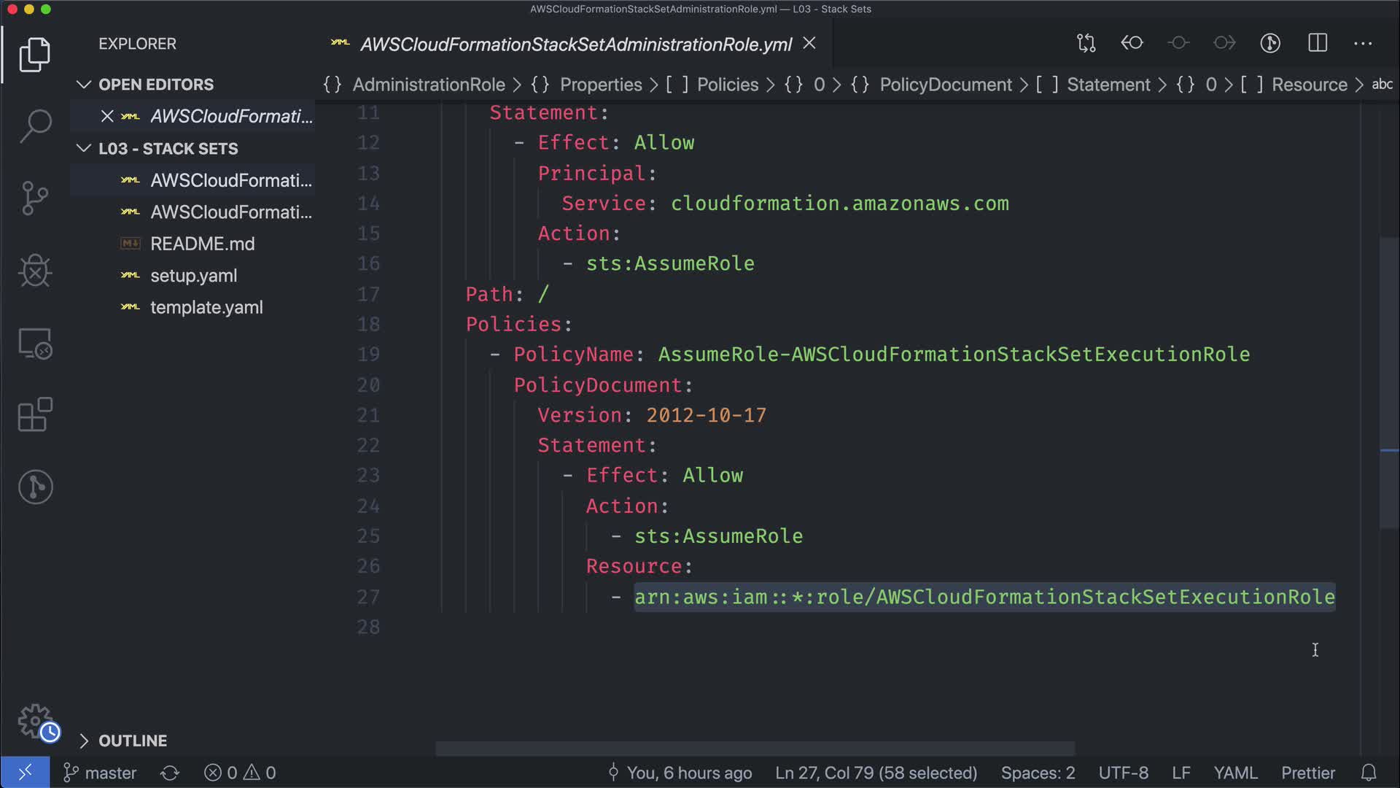Open the Search view in activity bar
1400x788 pixels.
[x=35, y=125]
